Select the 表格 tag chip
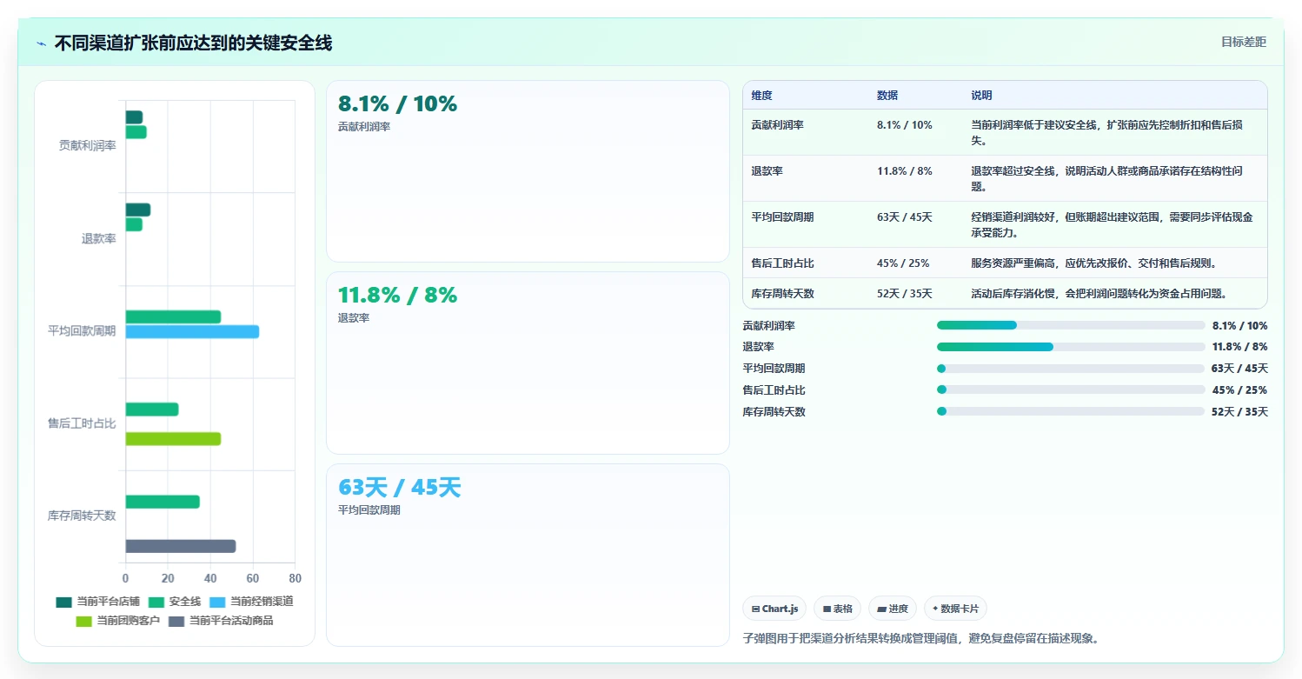Image resolution: width=1302 pixels, height=679 pixels. [x=838, y=609]
